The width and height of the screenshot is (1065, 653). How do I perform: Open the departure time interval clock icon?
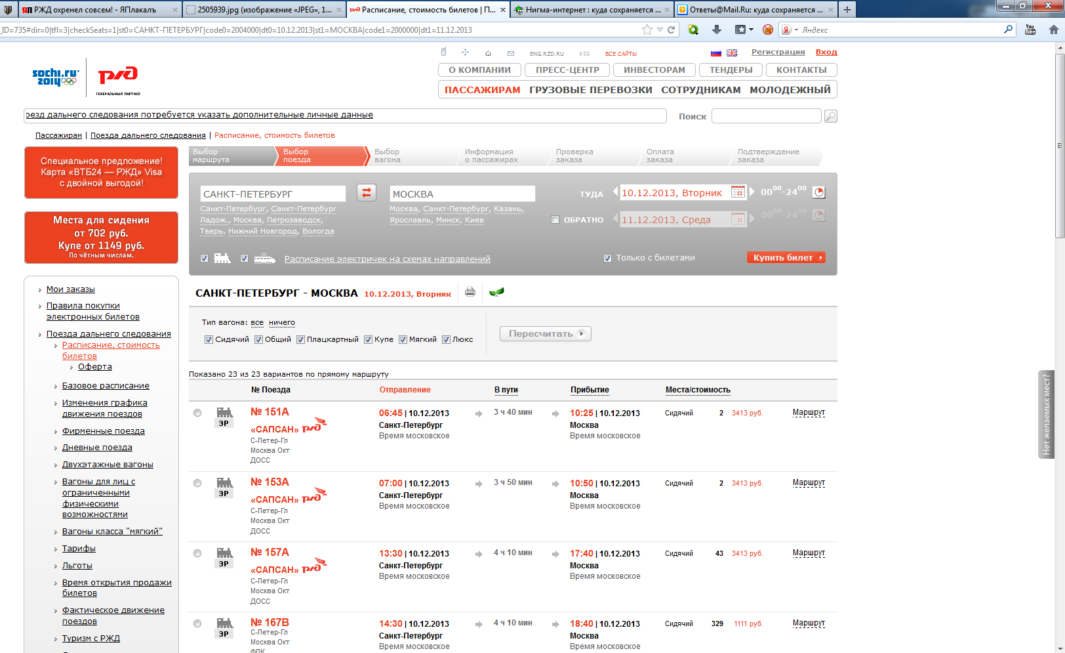(x=819, y=192)
